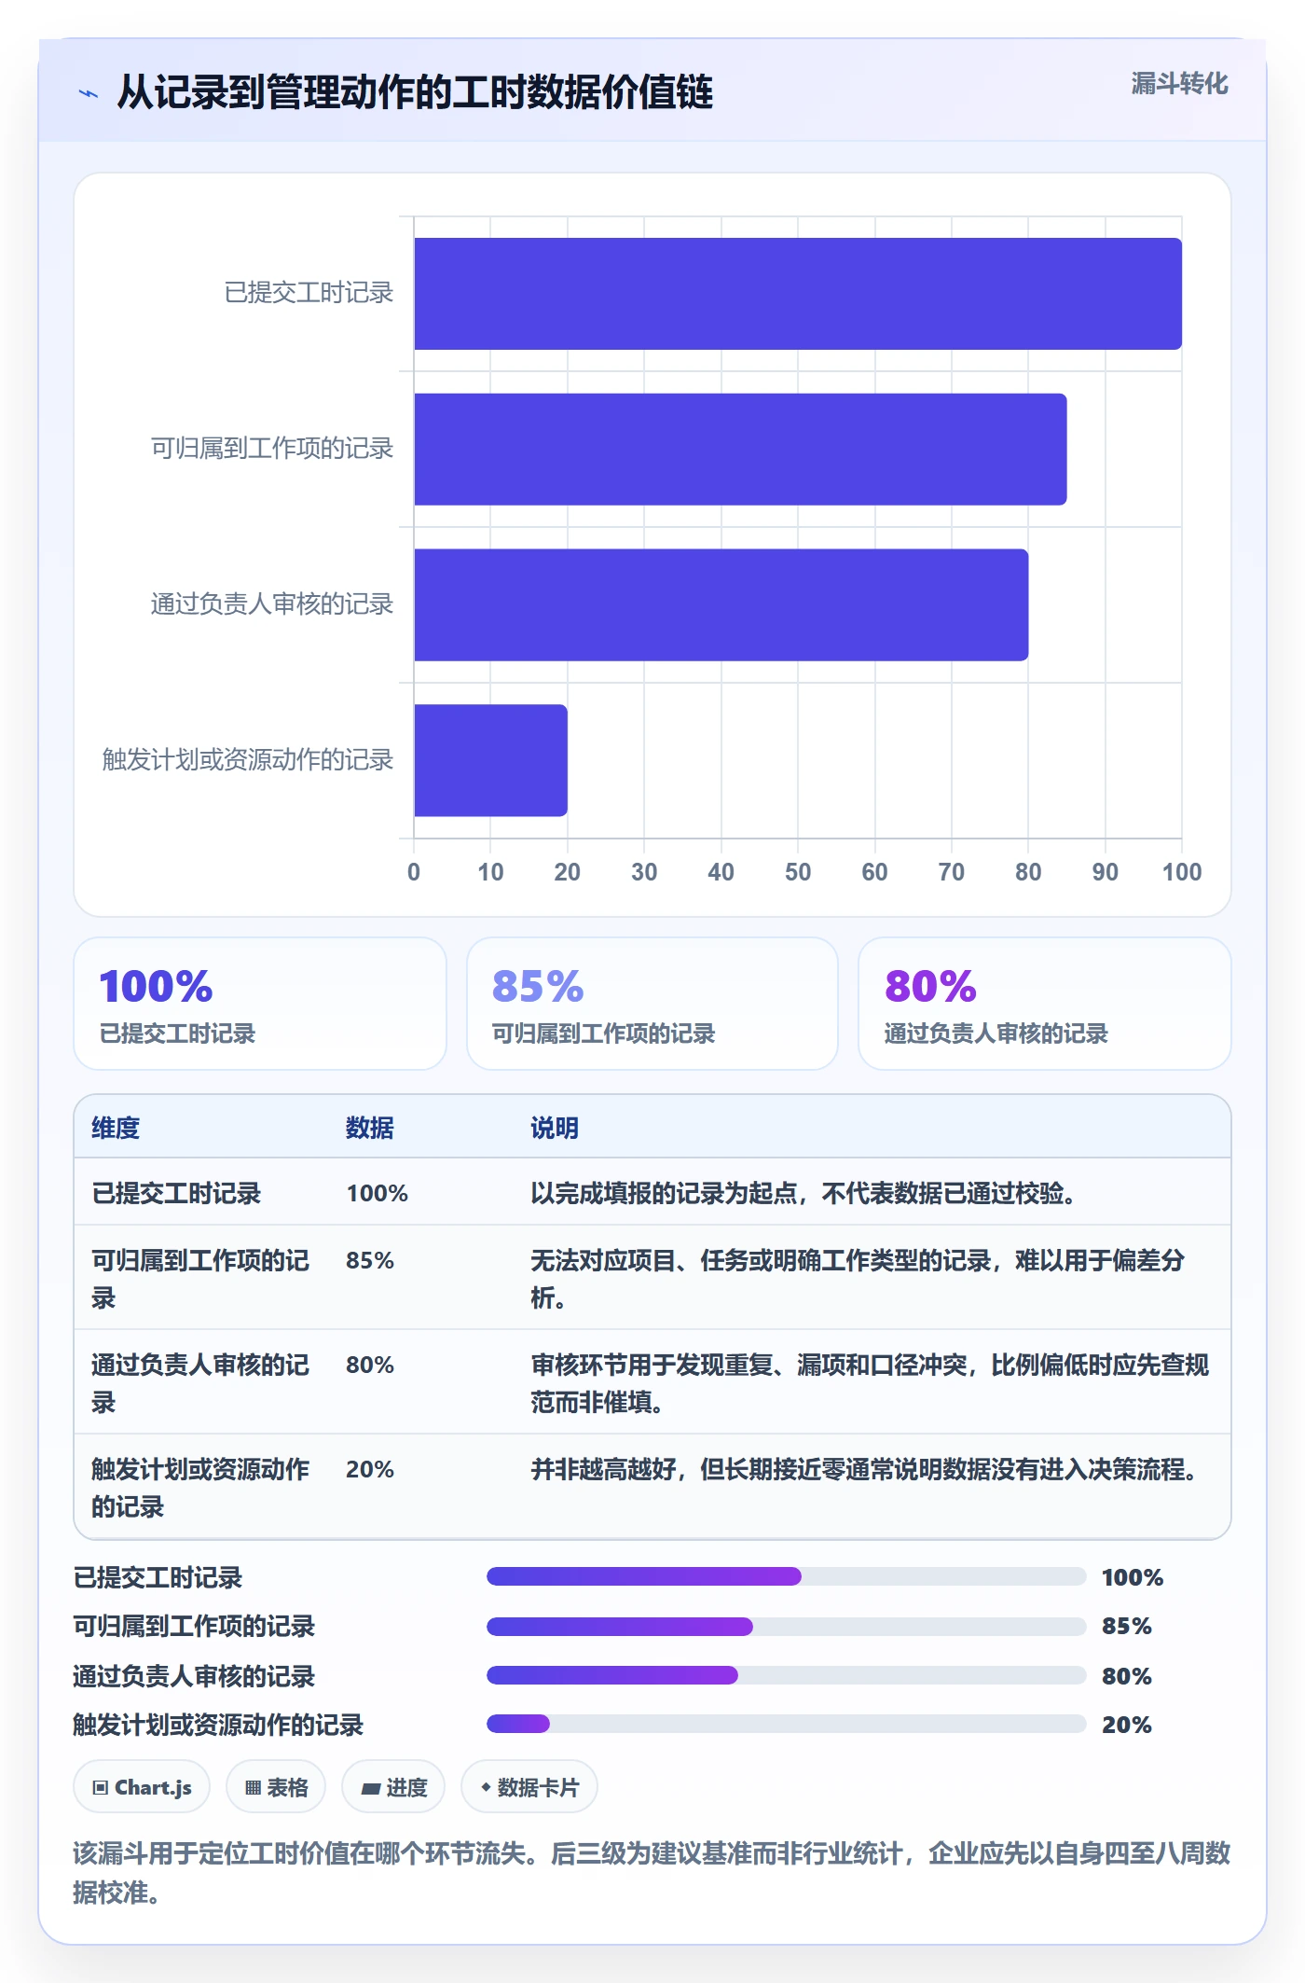Click the 数据 table column header
This screenshot has height=1983, width=1305.
pyautogui.click(x=370, y=1128)
